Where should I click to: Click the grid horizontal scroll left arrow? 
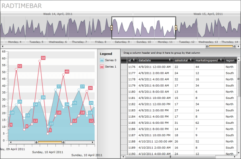pos(123,157)
